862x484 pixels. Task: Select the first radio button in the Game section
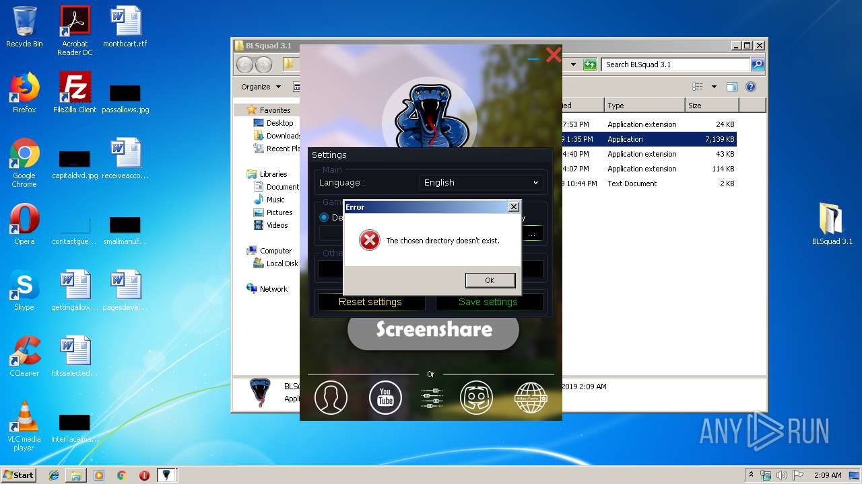click(324, 217)
